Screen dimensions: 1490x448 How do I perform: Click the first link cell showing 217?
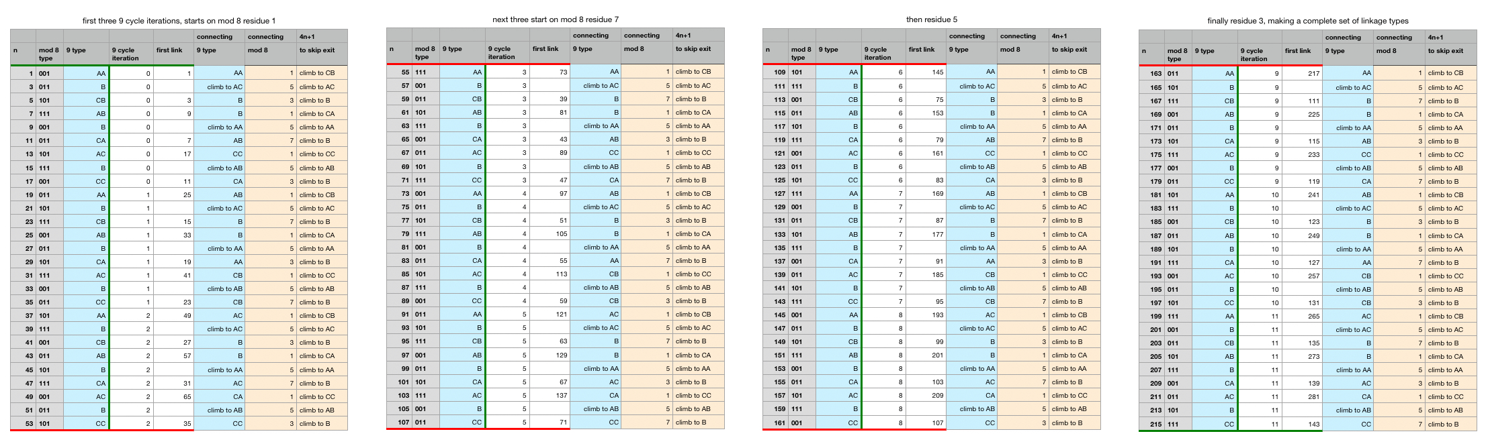tap(1301, 74)
